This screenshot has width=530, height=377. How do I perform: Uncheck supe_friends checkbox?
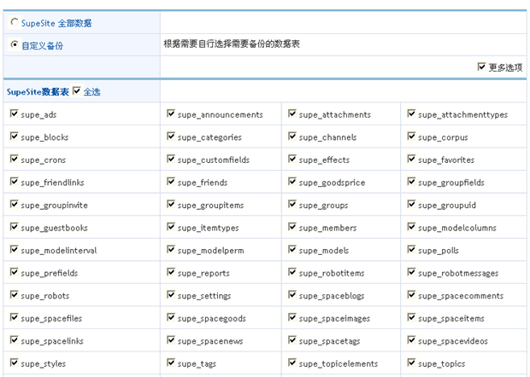171,181
